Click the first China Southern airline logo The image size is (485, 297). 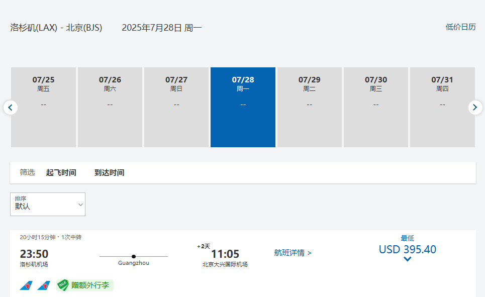click(26, 285)
